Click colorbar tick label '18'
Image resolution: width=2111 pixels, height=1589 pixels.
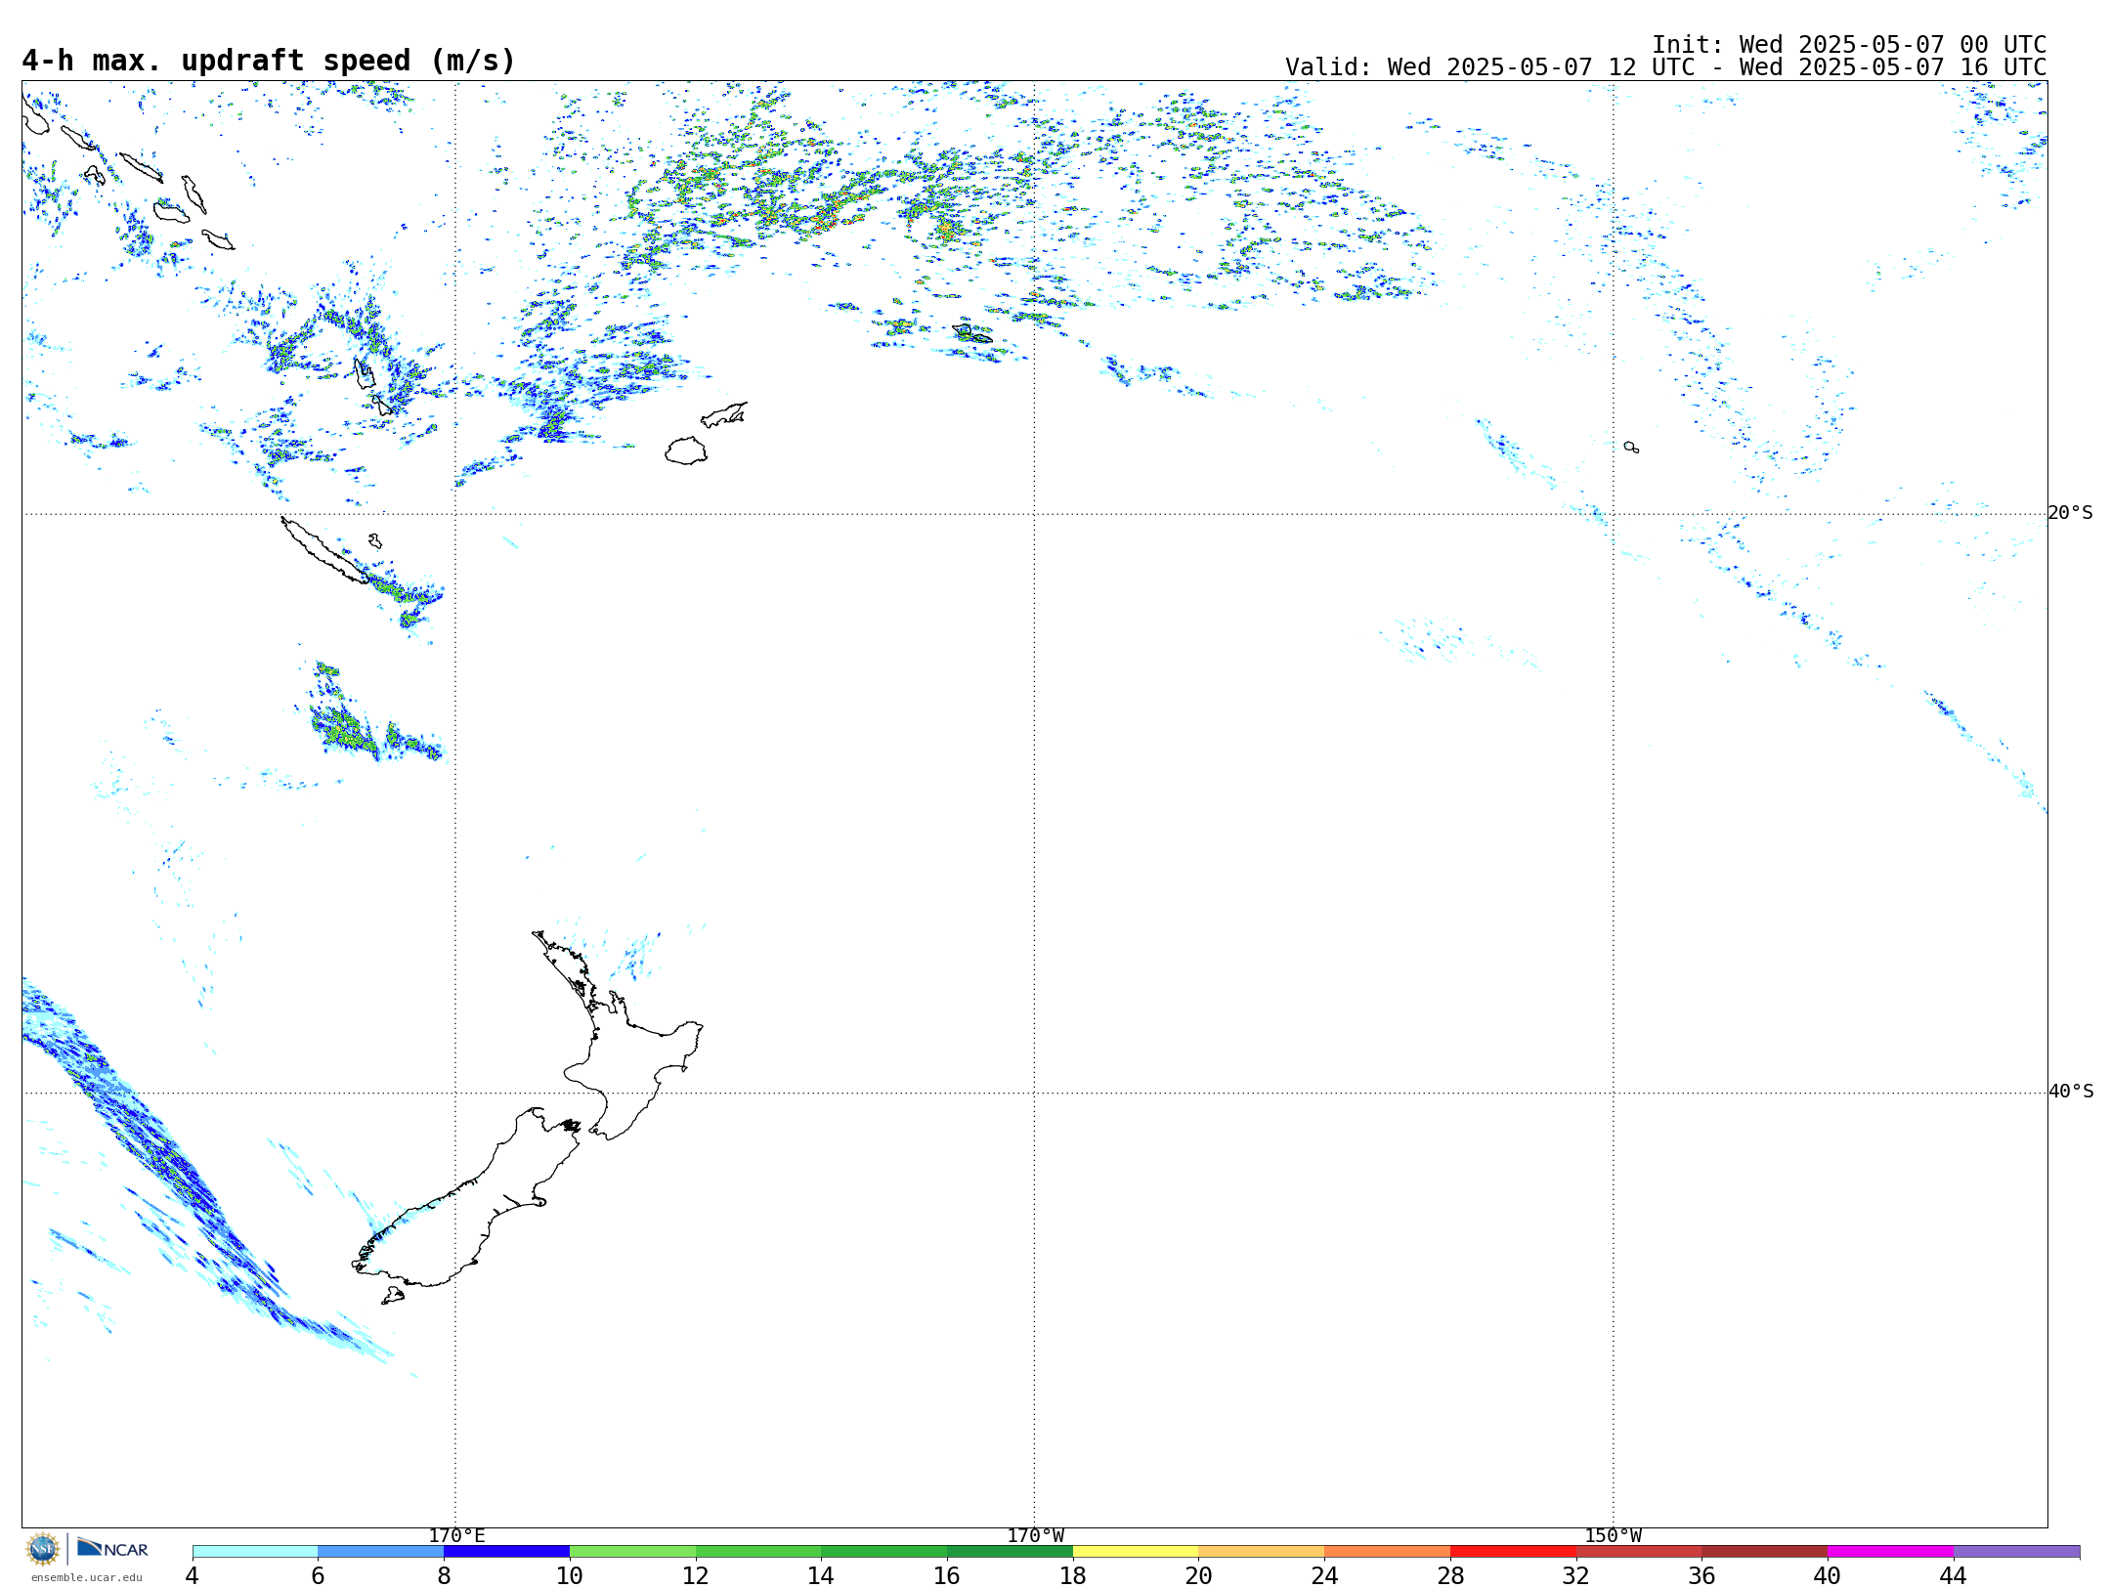coord(1073,1576)
